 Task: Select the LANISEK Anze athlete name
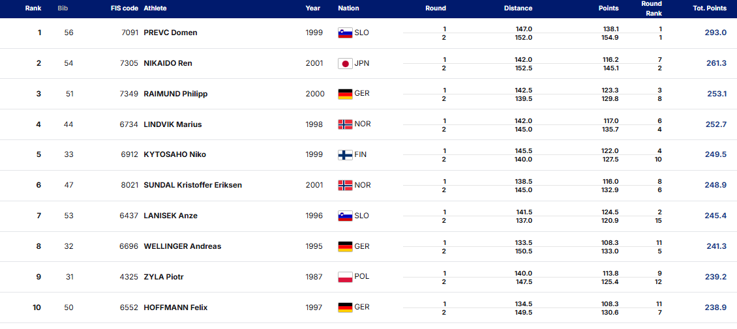pos(170,216)
